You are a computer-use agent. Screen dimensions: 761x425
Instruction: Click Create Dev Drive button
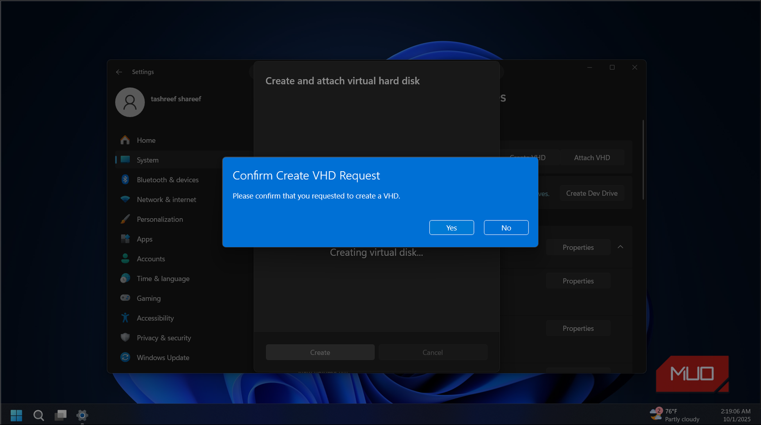[592, 193]
